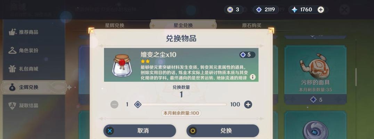Select the 污秽的面具 item card

point(315,75)
